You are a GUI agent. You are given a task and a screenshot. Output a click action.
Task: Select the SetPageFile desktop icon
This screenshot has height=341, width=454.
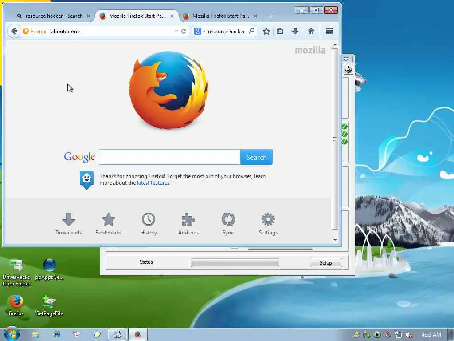point(50,305)
